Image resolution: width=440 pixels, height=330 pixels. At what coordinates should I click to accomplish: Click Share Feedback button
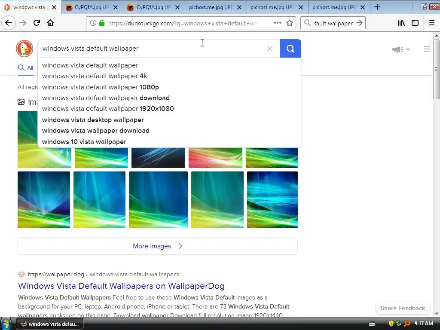(x=403, y=308)
